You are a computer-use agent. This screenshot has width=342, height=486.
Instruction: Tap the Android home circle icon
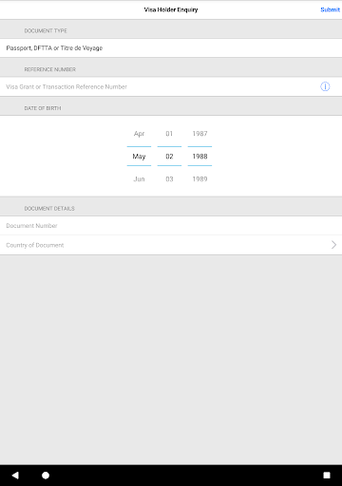point(46,476)
